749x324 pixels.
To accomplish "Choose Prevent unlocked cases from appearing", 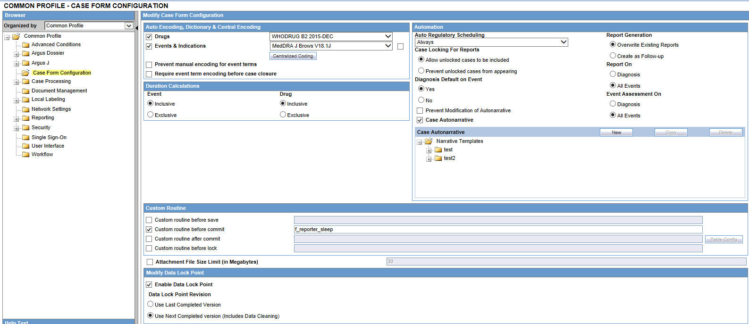I will (x=421, y=71).
